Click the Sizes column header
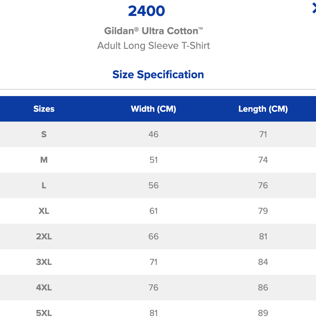 44,109
